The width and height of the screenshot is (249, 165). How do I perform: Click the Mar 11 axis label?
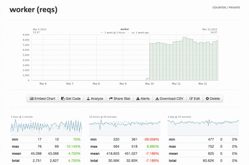176,84
